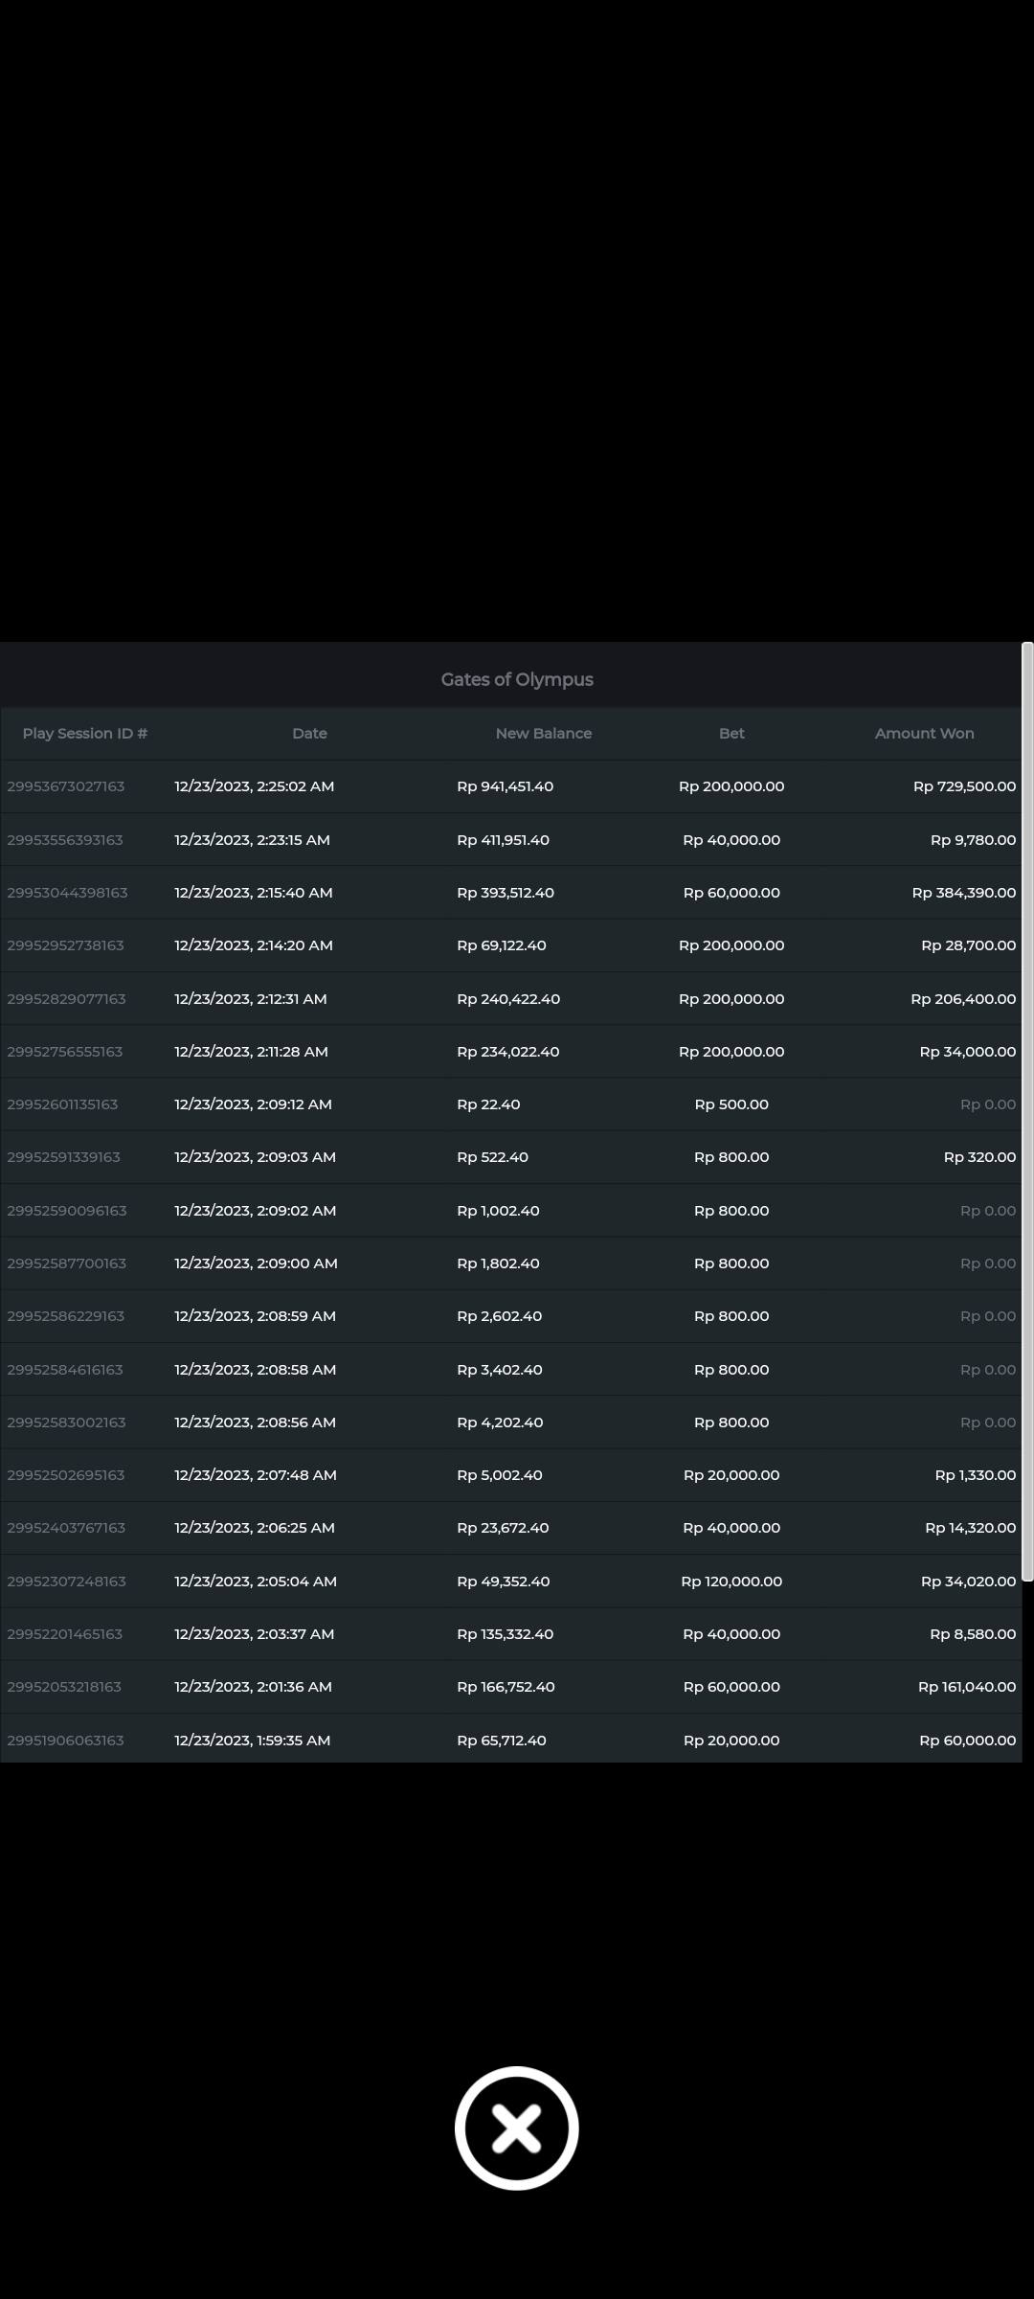1034x2299 pixels.
Task: Open session ID 29953556393163
Action: [x=65, y=840]
